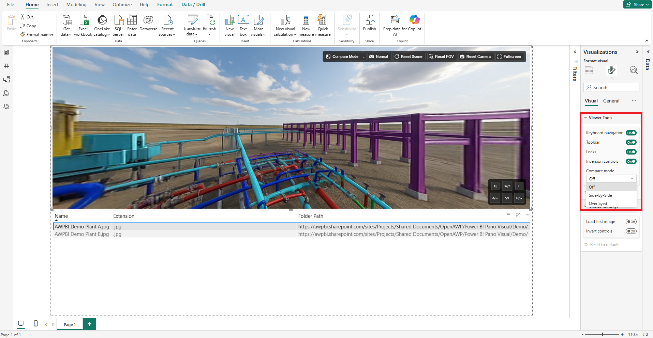This screenshot has width=653, height=338.
Task: Open the Modeling ribbon tab
Action: point(76,4)
